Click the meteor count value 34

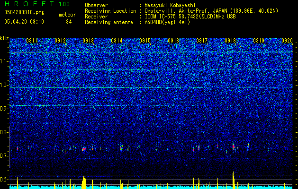pos(69,22)
